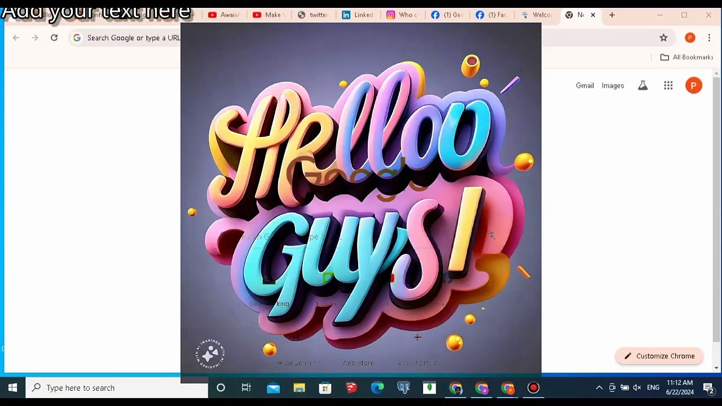The height and width of the screenshot is (406, 722).
Task: Open the pgAdmin elephant icon on the taskbar
Action: [x=403, y=388]
